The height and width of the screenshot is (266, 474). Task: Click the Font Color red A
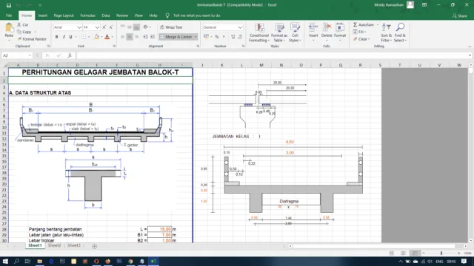(x=107, y=37)
